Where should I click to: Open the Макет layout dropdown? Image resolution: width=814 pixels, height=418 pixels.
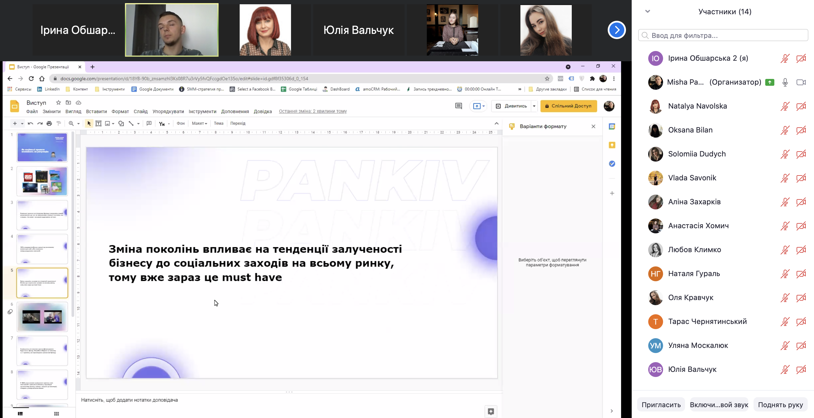click(x=199, y=123)
